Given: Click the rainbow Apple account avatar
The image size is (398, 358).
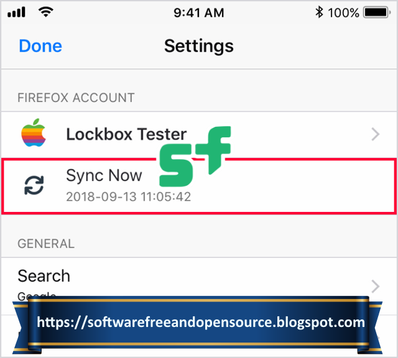Looking at the screenshot, I should pyautogui.click(x=33, y=134).
